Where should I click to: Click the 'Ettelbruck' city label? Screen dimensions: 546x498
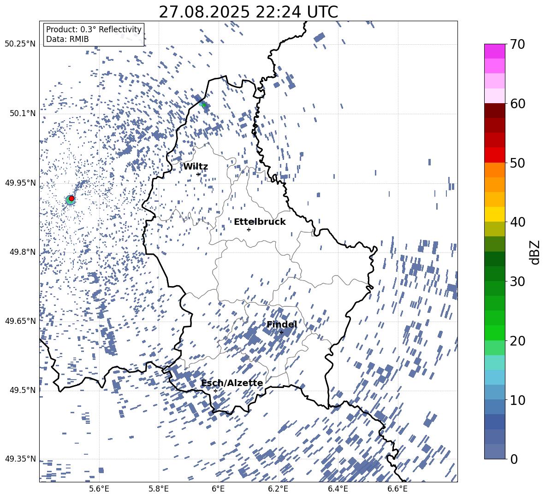click(x=260, y=222)
